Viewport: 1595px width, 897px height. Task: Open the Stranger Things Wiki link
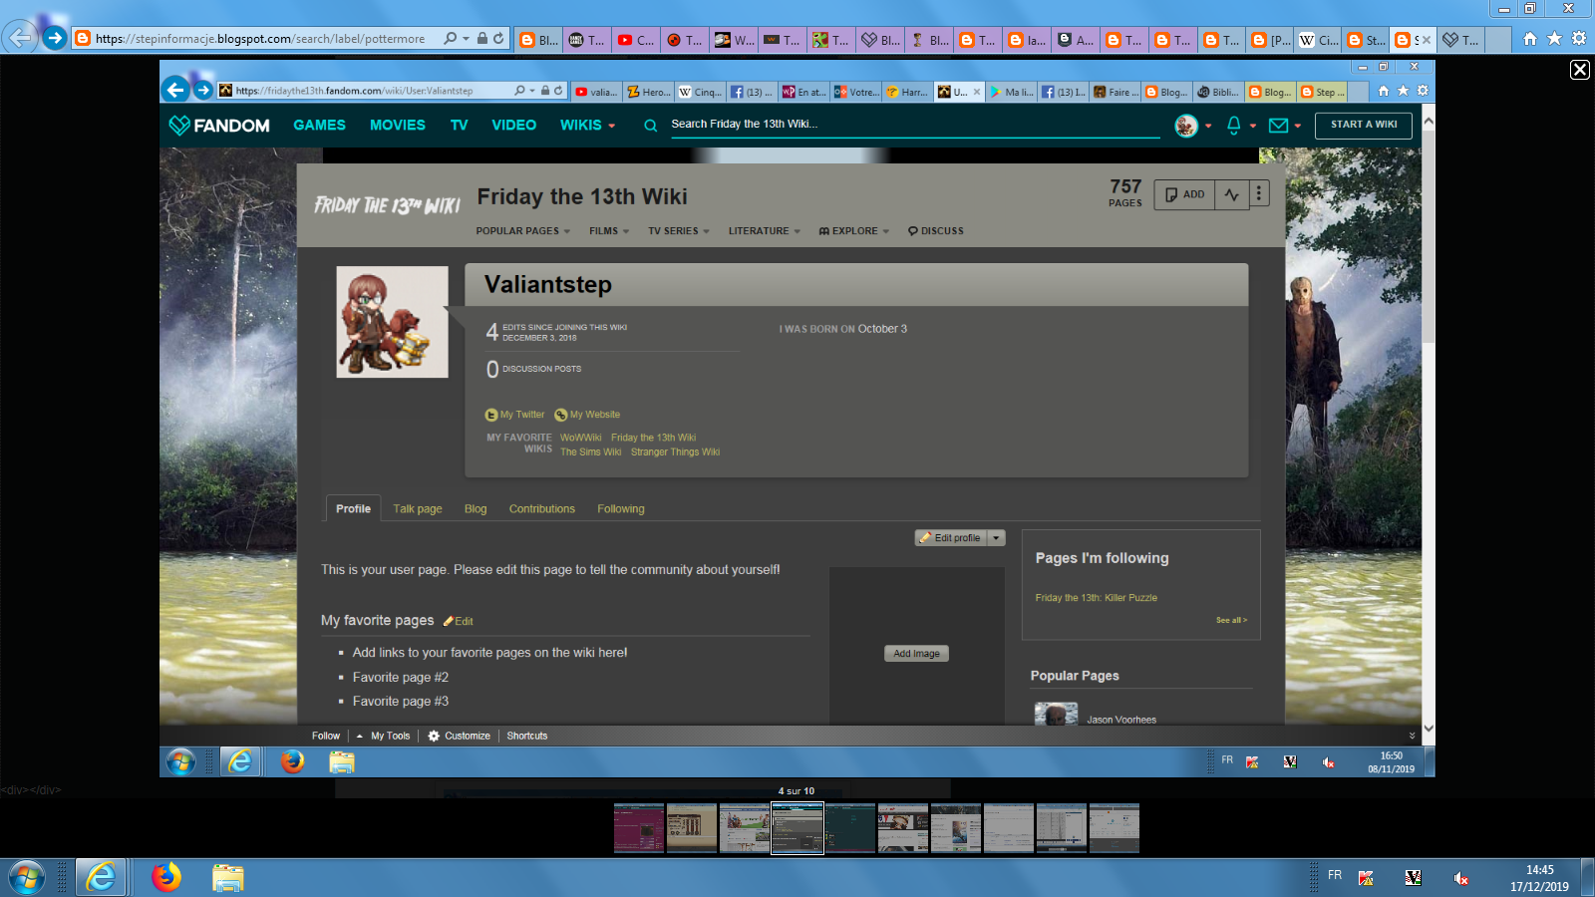[675, 452]
